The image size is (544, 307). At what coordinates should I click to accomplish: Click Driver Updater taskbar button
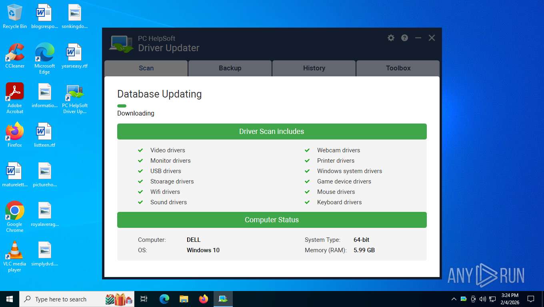223,299
